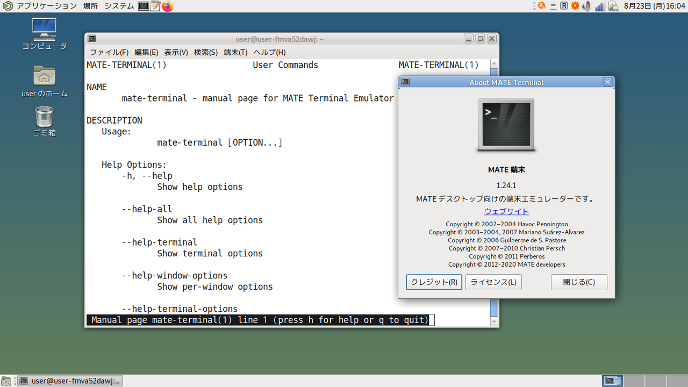Click the 'Copyright © 2011 Perberos' line
Screen dimensions: 688x387
coord(506,256)
